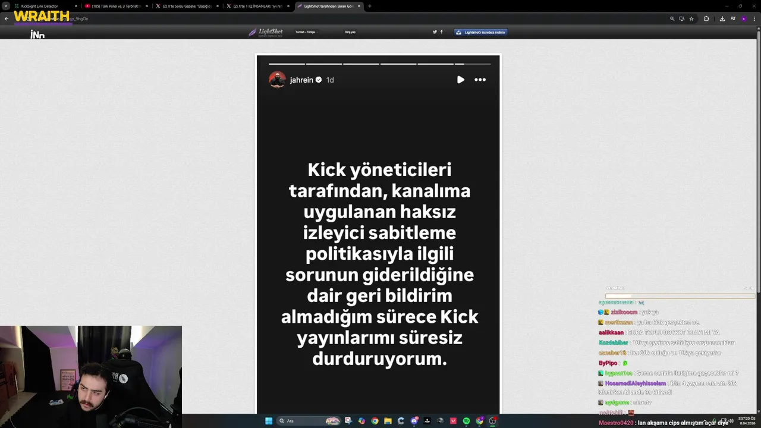Open the browser extensions puzzle icon
The width and height of the screenshot is (761, 428).
[x=706, y=18]
